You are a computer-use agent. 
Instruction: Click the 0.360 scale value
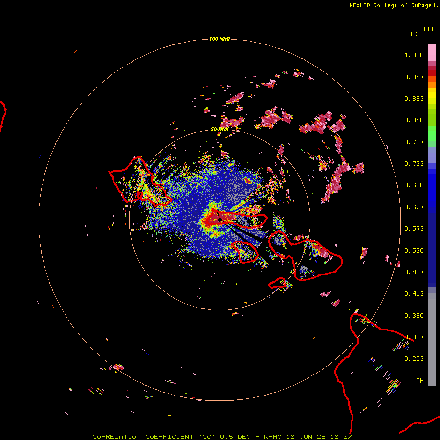point(414,316)
